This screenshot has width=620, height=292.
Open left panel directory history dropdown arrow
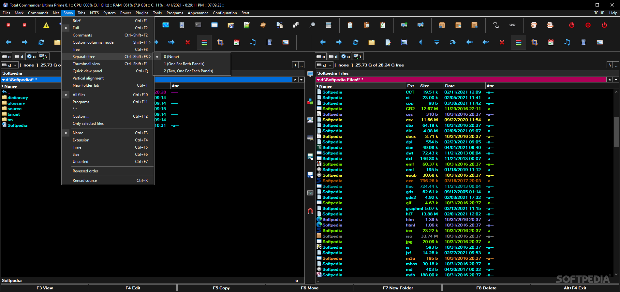(301, 80)
